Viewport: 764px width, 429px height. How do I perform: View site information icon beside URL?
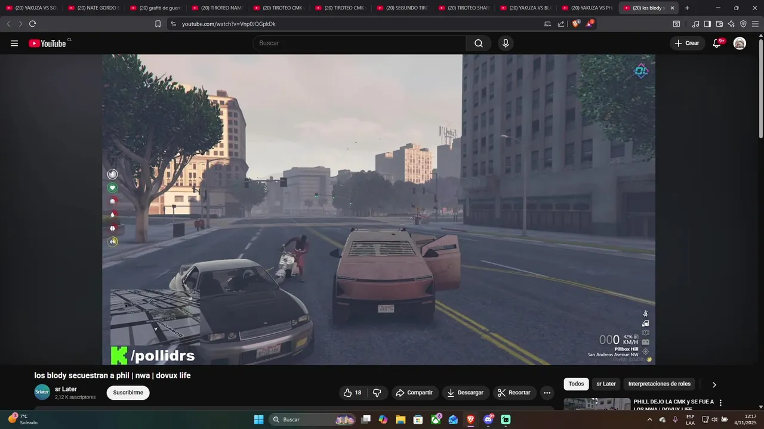173,24
